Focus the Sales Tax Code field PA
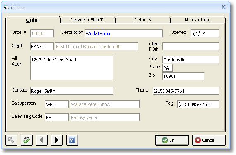 57,117
